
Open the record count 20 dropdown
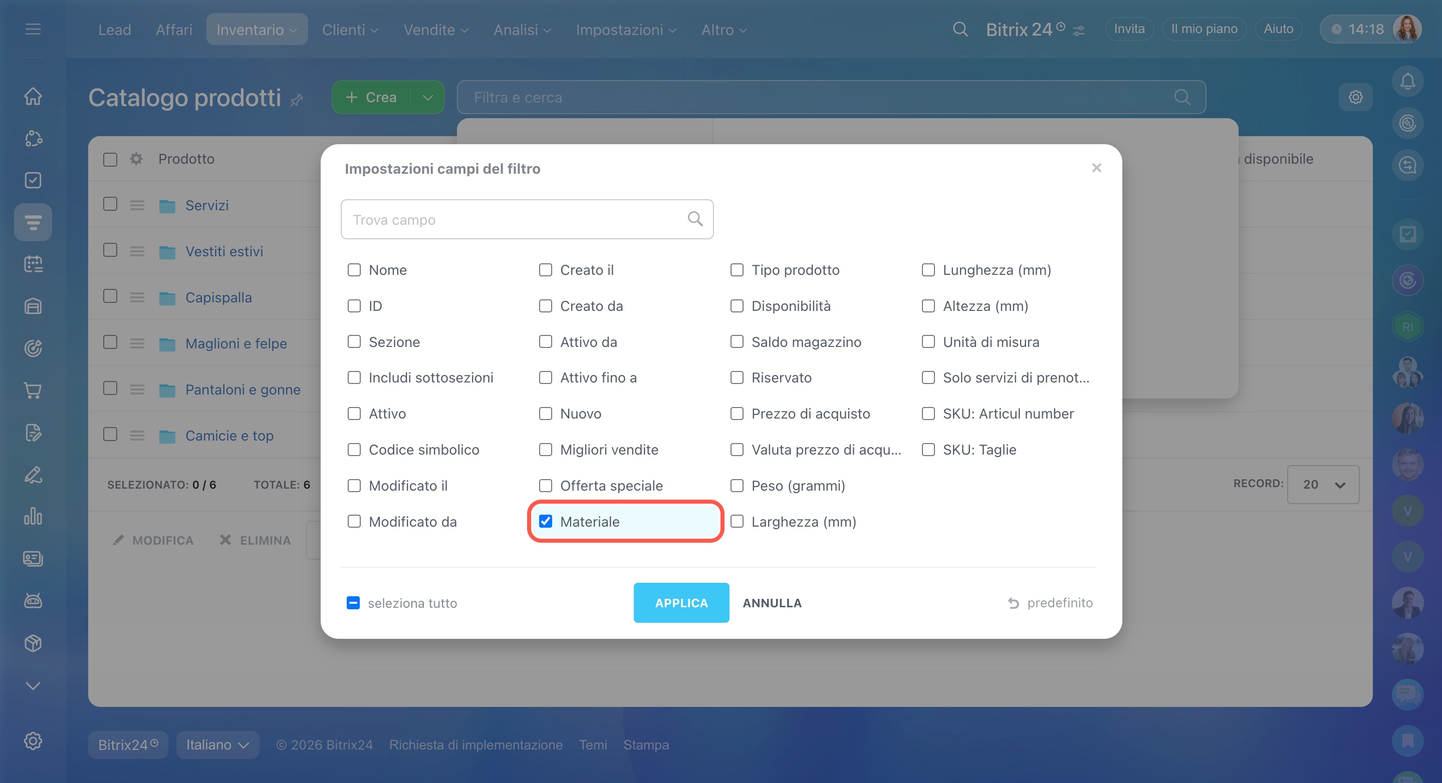[x=1323, y=484]
